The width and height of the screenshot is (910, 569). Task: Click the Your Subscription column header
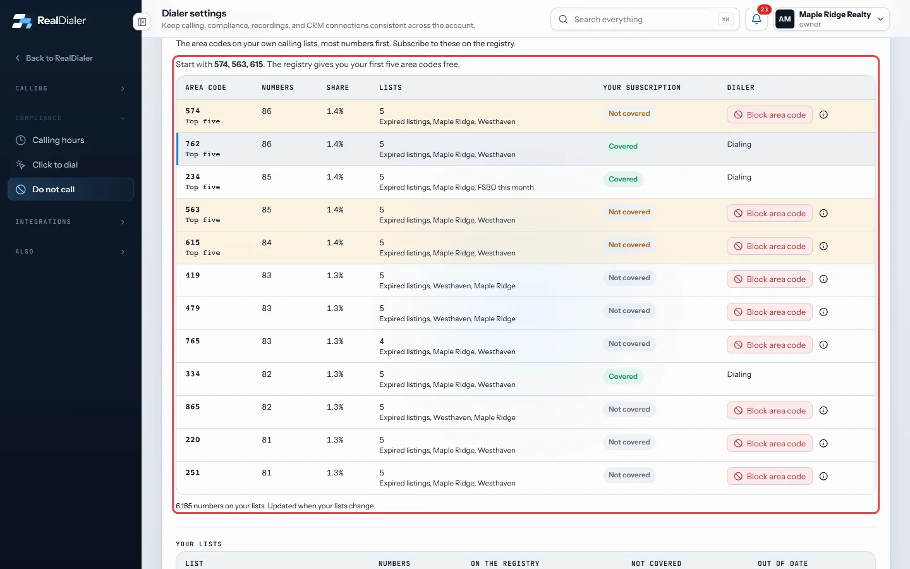pos(641,88)
